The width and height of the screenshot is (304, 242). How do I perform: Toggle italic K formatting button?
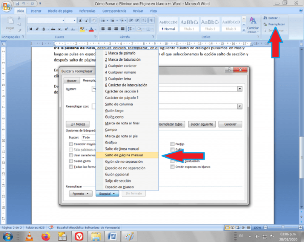(37, 29)
